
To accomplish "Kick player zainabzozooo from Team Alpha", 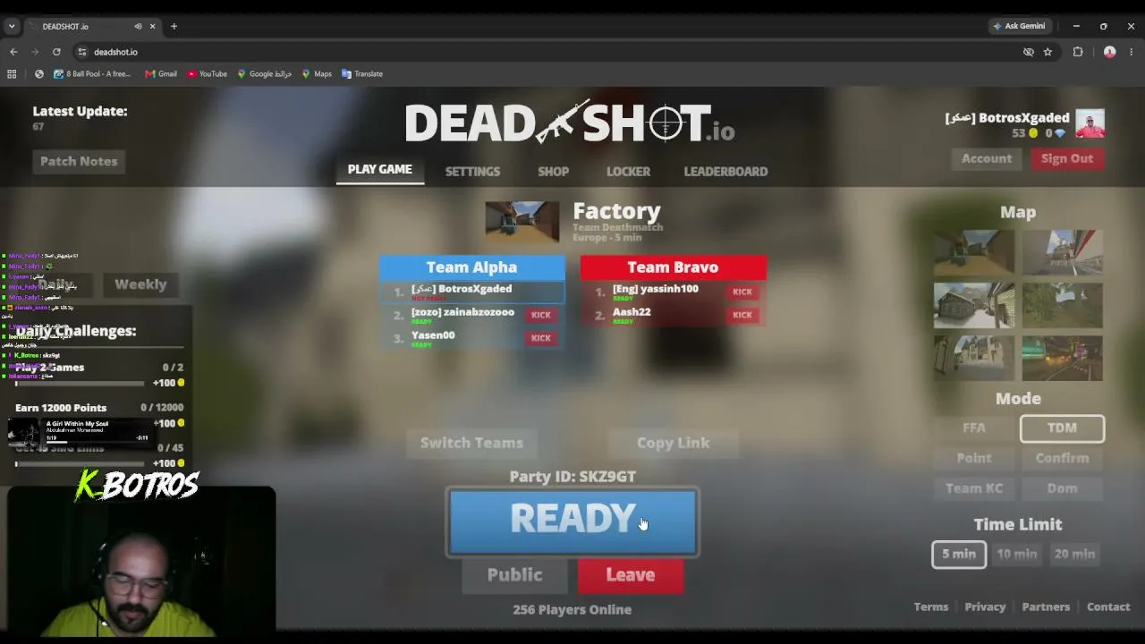I will click(540, 315).
